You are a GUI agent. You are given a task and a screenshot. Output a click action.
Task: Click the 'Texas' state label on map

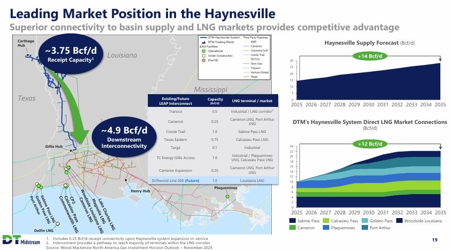(x=27, y=98)
